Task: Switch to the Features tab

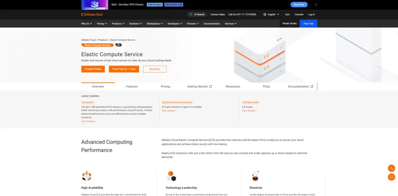Action: (x=132, y=87)
